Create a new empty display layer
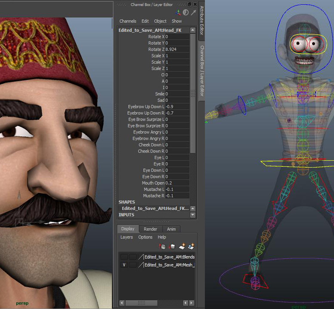Screen dimensions: 334x309 [x=182, y=246]
